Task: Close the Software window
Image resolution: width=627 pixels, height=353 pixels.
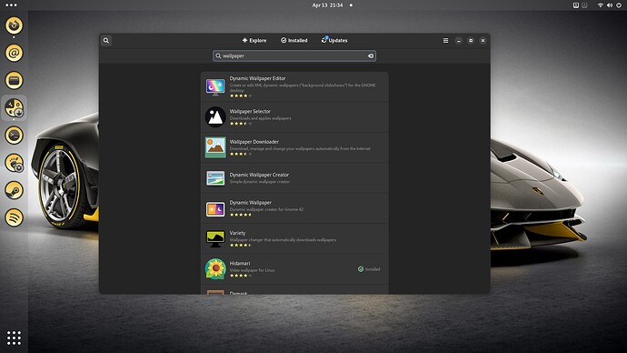Action: point(483,40)
